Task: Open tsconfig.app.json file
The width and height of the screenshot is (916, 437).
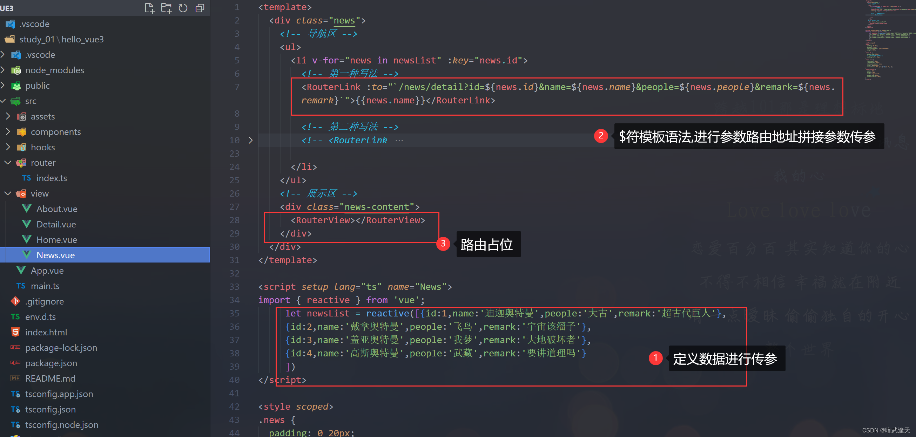Action: coord(59,394)
